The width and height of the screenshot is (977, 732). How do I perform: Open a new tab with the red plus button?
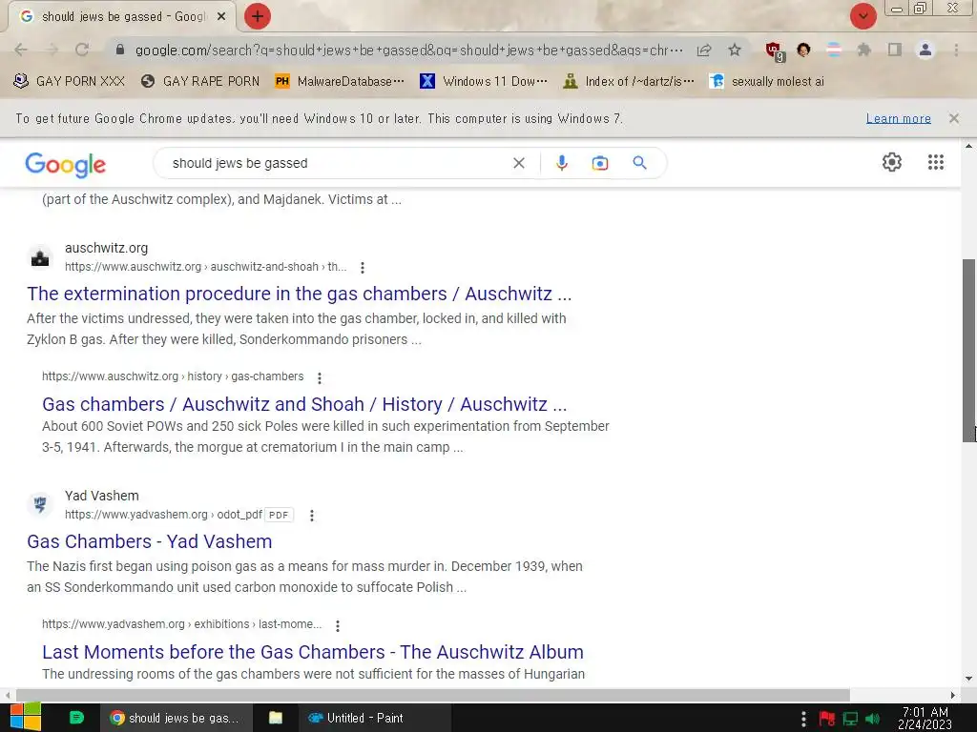pos(258,16)
